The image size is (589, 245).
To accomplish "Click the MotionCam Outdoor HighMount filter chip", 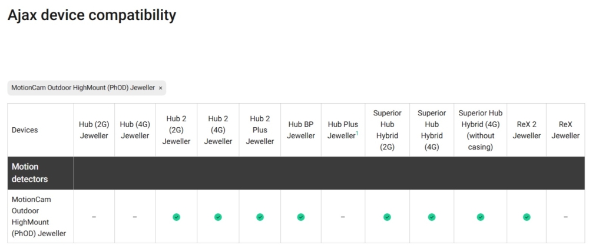I will 83,88.
